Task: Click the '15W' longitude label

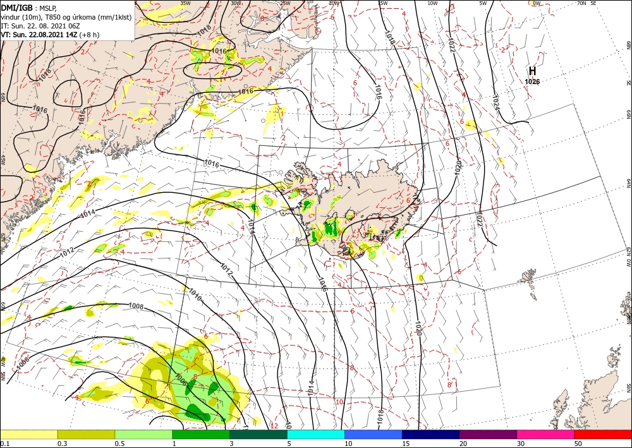Action: [x=383, y=3]
